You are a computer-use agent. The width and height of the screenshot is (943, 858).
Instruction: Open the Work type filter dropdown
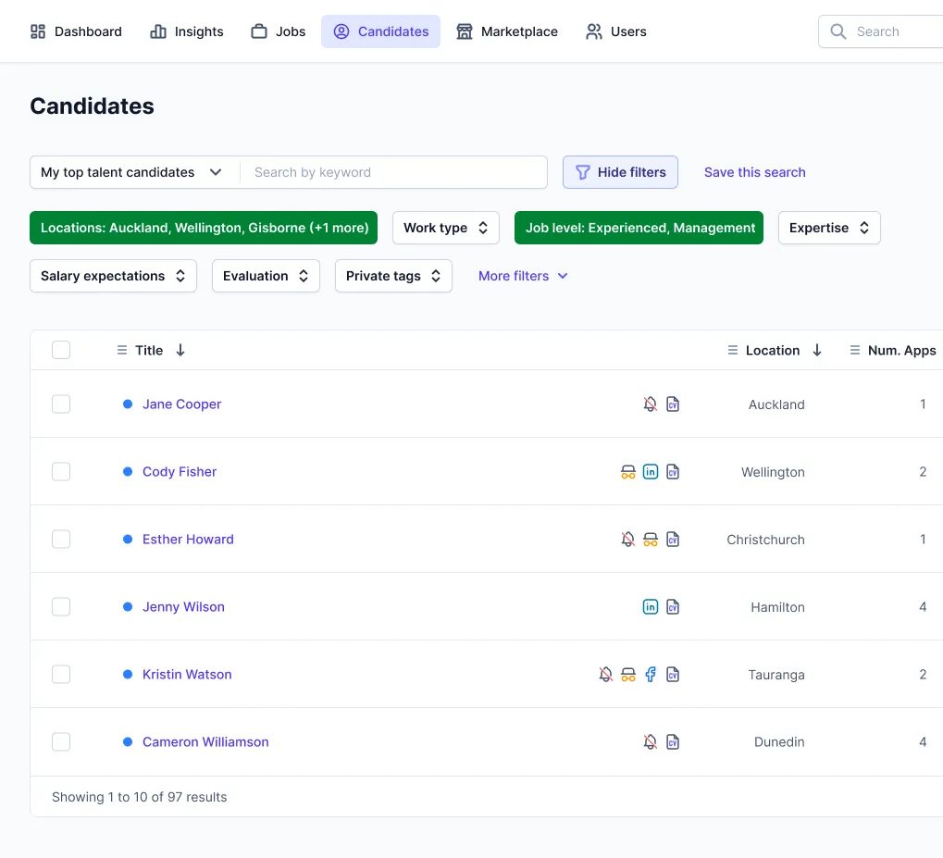point(446,228)
